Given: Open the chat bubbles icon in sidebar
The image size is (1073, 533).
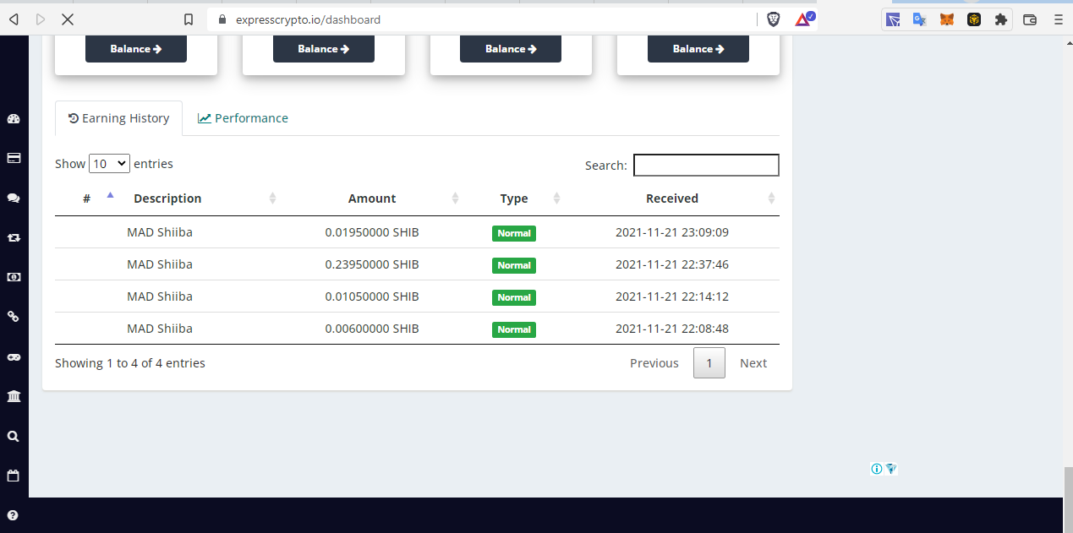Looking at the screenshot, I should [x=14, y=198].
